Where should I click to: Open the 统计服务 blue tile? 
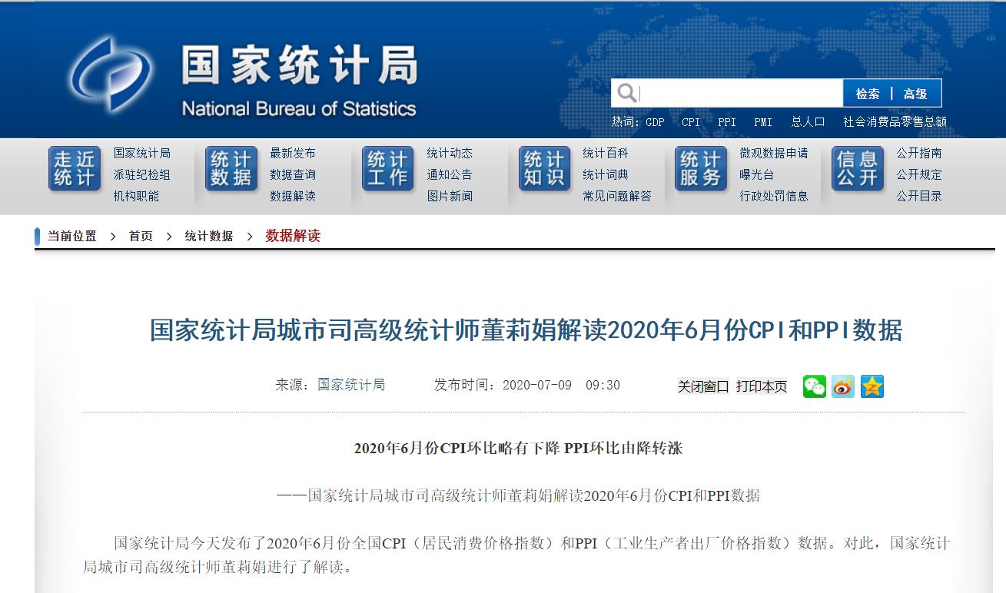pyautogui.click(x=701, y=169)
